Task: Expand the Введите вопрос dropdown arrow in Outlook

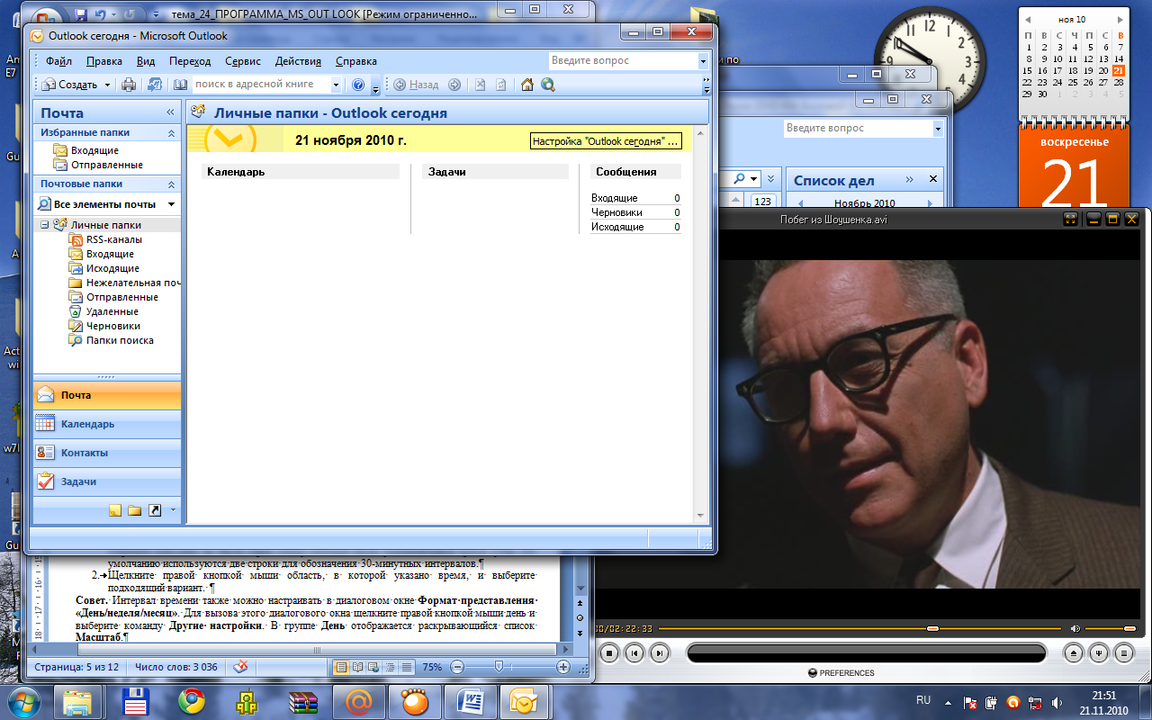Action: [703, 61]
